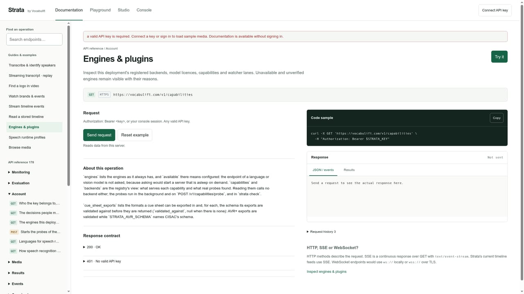Viewport: 524px width, 294px height.
Task: Open Browse media guide
Action: 34,147
